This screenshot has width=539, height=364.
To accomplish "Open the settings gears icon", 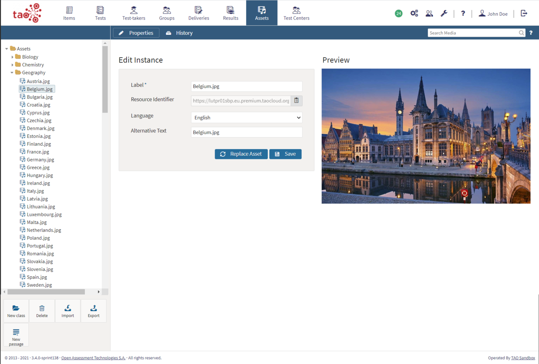I will (414, 13).
